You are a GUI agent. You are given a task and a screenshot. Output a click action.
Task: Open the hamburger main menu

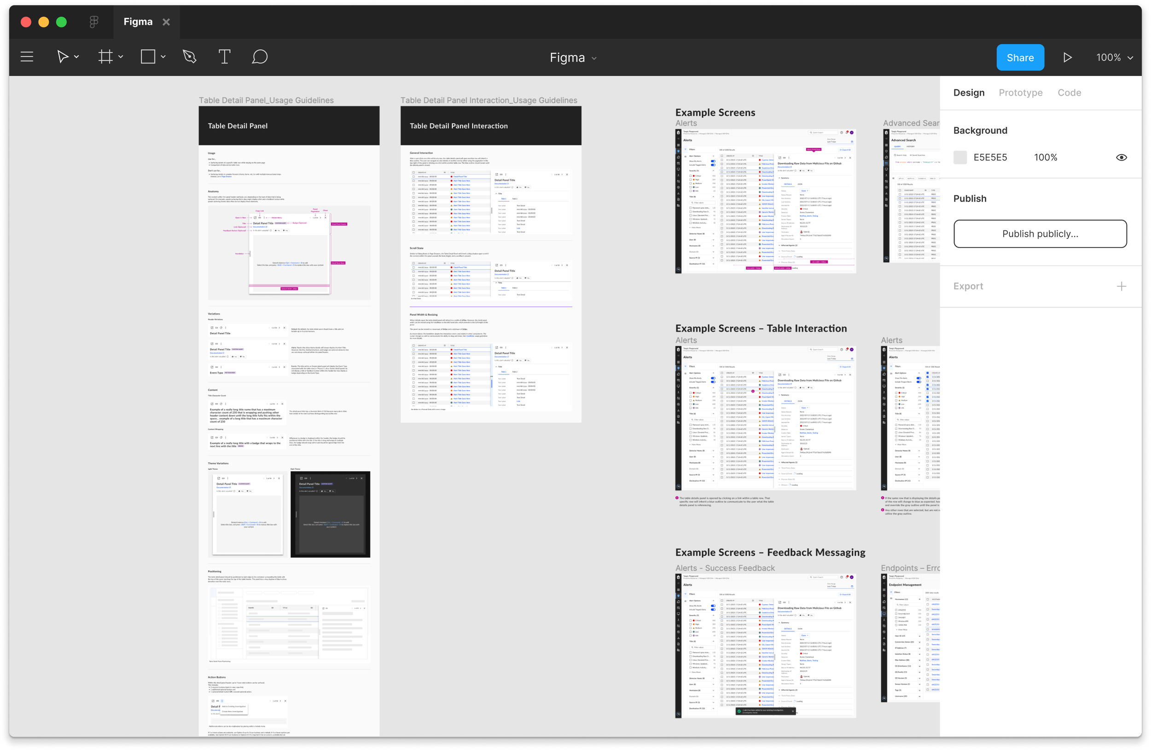pyautogui.click(x=27, y=57)
